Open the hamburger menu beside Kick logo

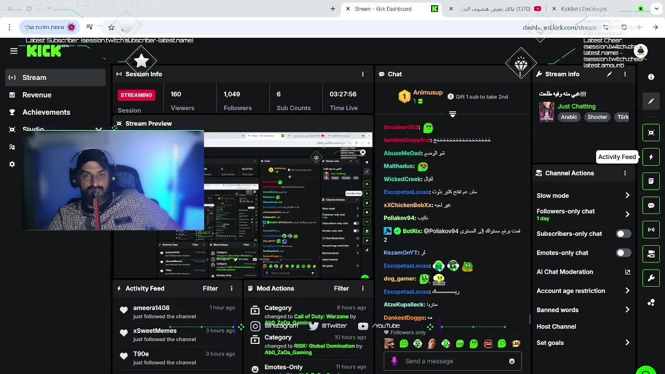pos(14,51)
